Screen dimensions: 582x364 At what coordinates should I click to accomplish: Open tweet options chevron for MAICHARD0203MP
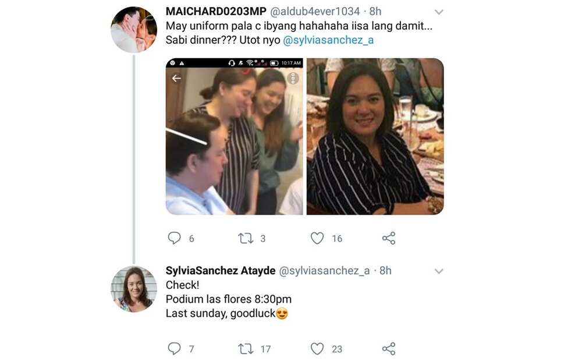[439, 12]
